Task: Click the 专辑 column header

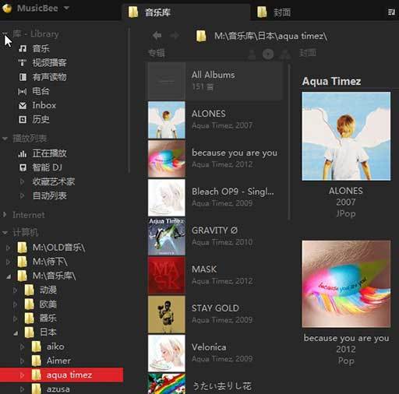Action: pos(157,53)
